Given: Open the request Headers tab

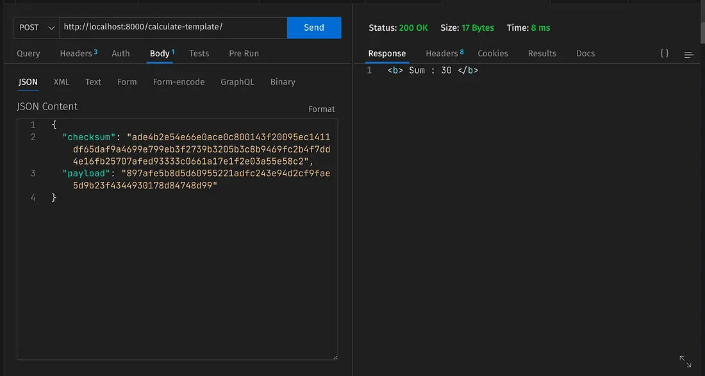Looking at the screenshot, I should (x=79, y=53).
